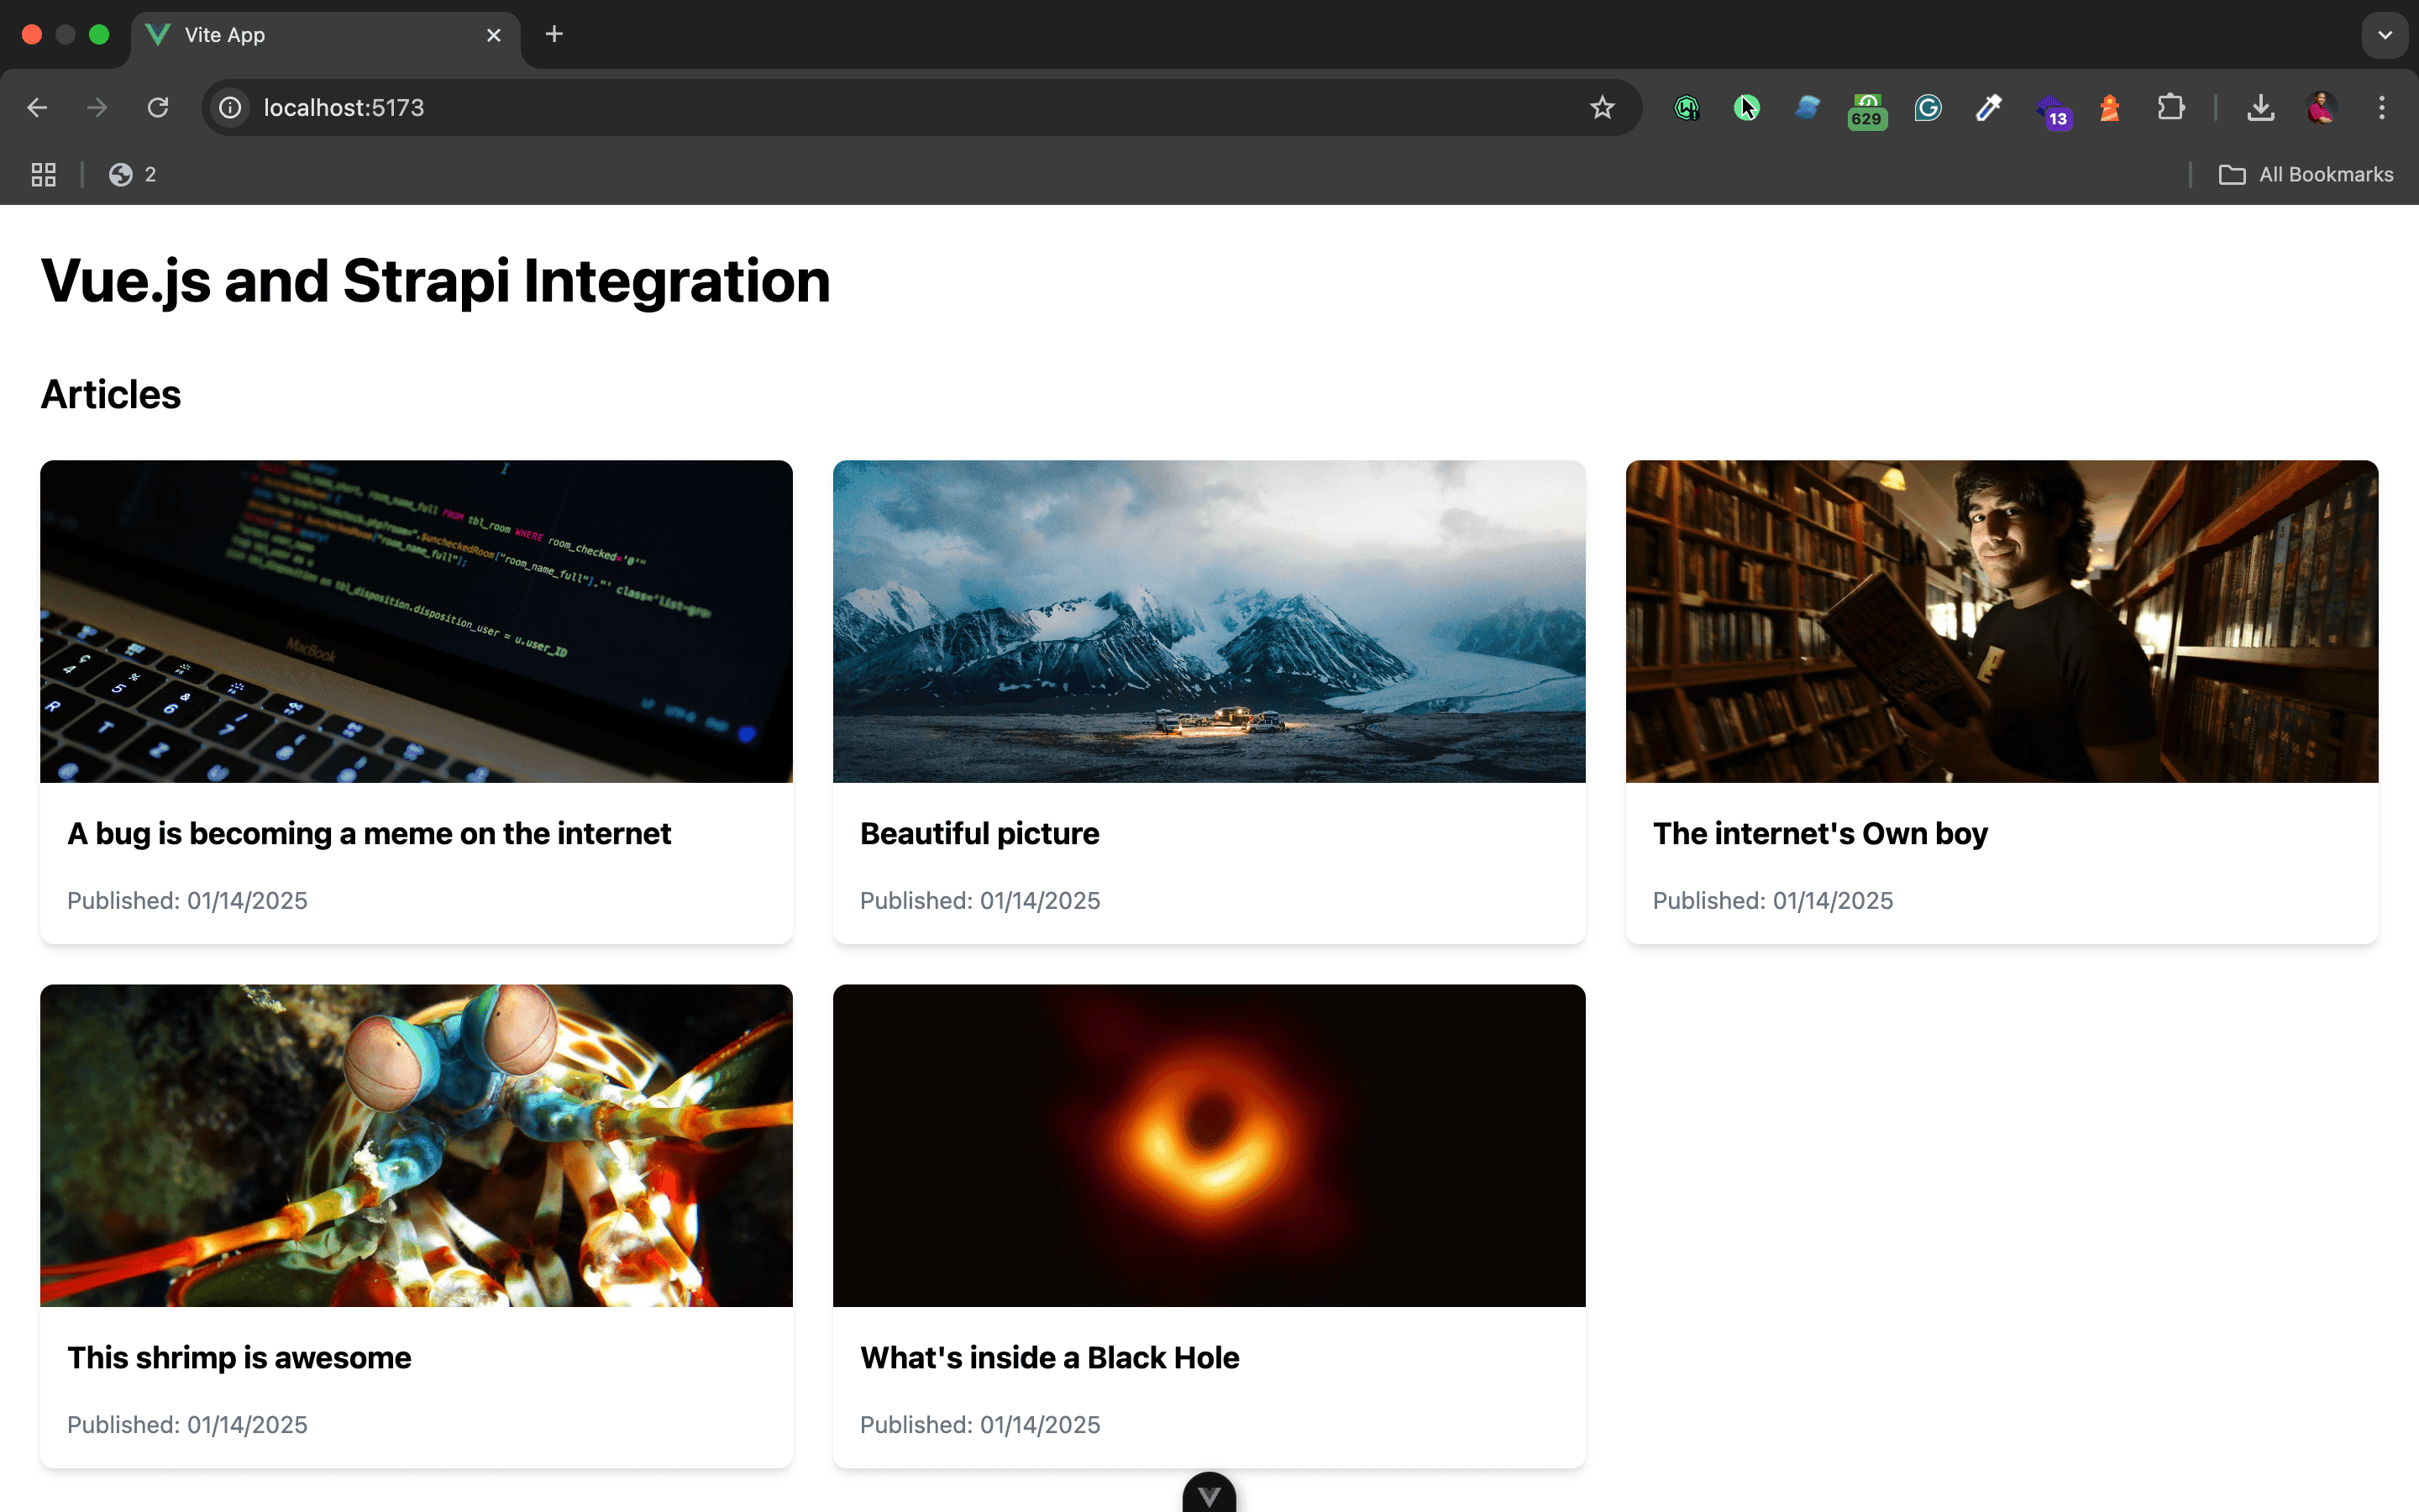
Task: Open the Extensions puzzle piece menu
Action: coord(2171,107)
